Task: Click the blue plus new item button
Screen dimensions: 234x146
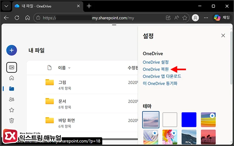Action: coord(12,50)
